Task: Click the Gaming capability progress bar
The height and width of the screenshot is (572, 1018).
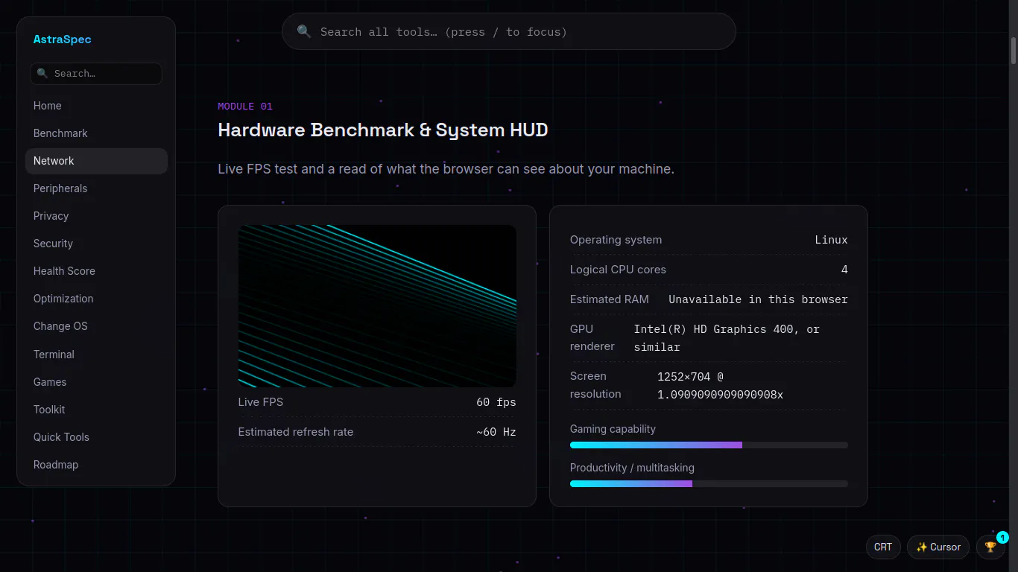Action: coord(709,445)
